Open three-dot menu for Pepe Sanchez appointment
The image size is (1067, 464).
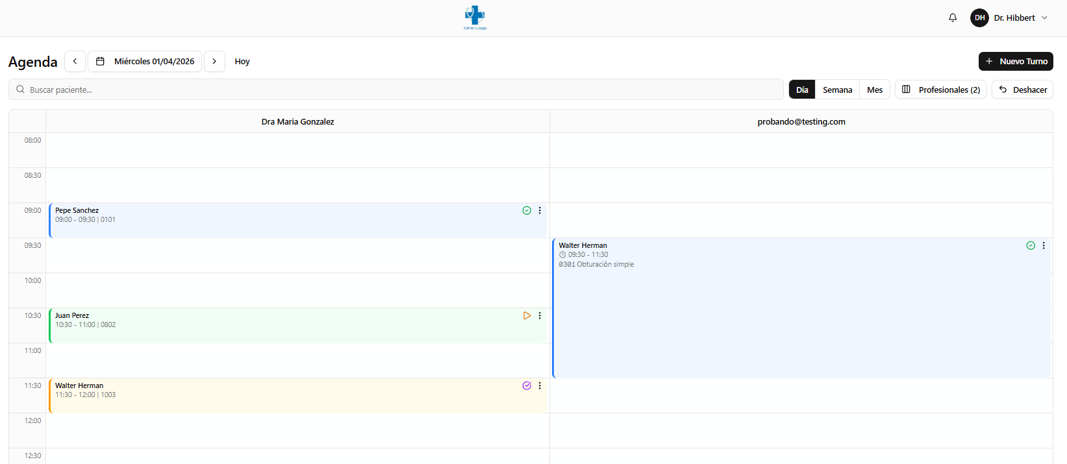point(540,210)
